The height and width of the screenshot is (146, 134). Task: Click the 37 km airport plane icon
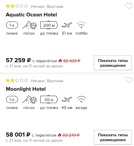pyautogui.click(x=67, y=25)
